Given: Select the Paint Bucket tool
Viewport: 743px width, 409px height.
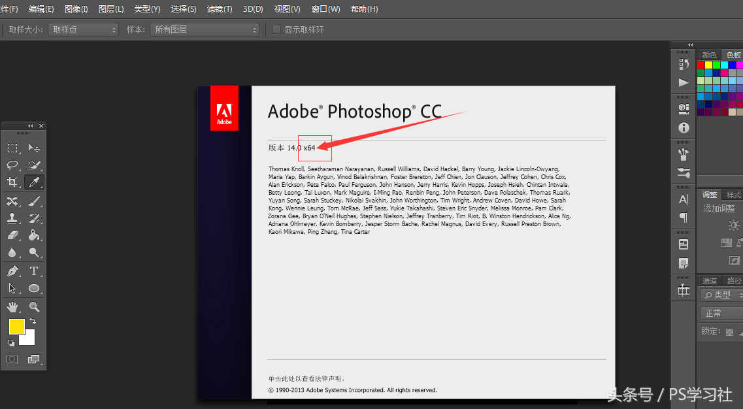Looking at the screenshot, I should [33, 235].
